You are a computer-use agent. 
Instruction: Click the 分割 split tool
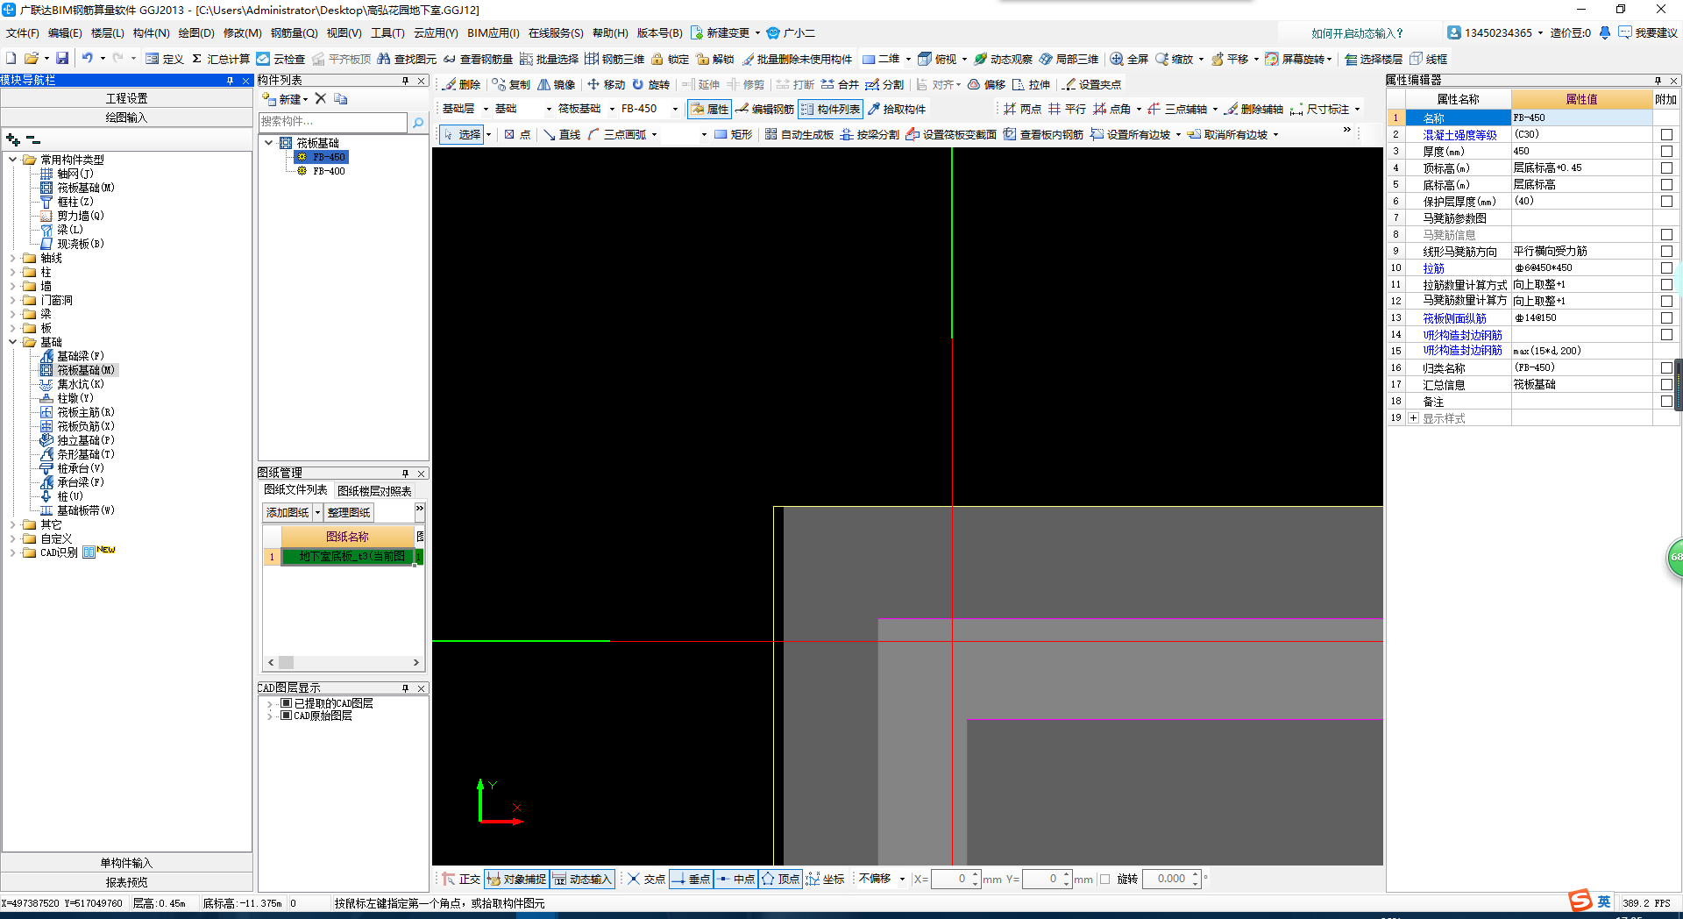point(884,84)
